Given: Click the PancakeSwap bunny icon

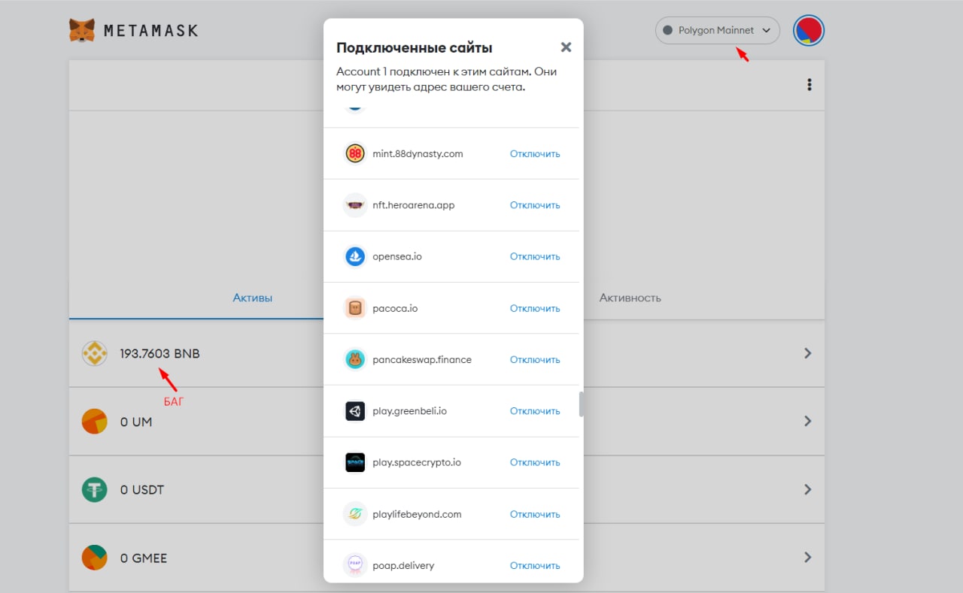Looking at the screenshot, I should (355, 359).
